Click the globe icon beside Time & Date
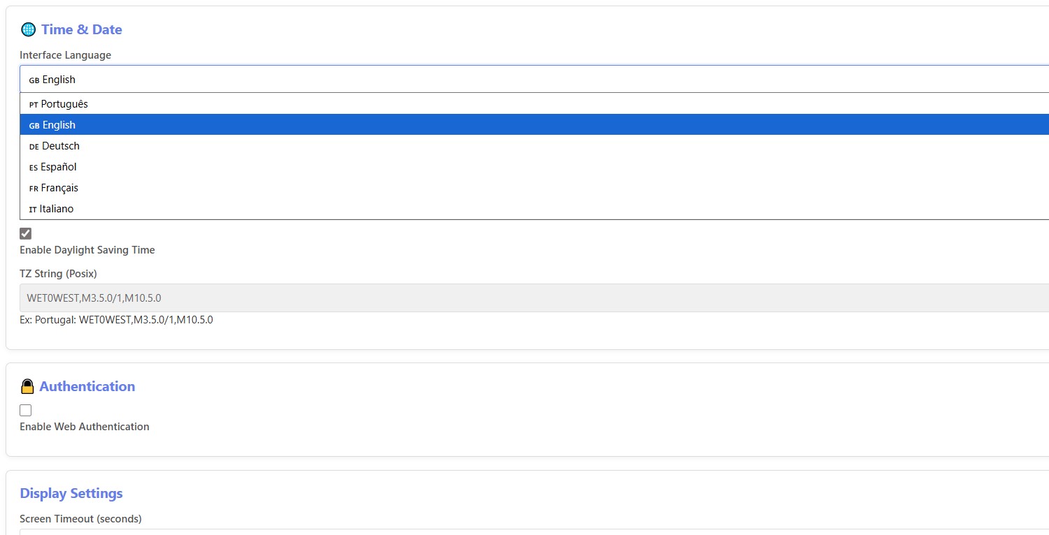The image size is (1049, 535). coord(28,29)
